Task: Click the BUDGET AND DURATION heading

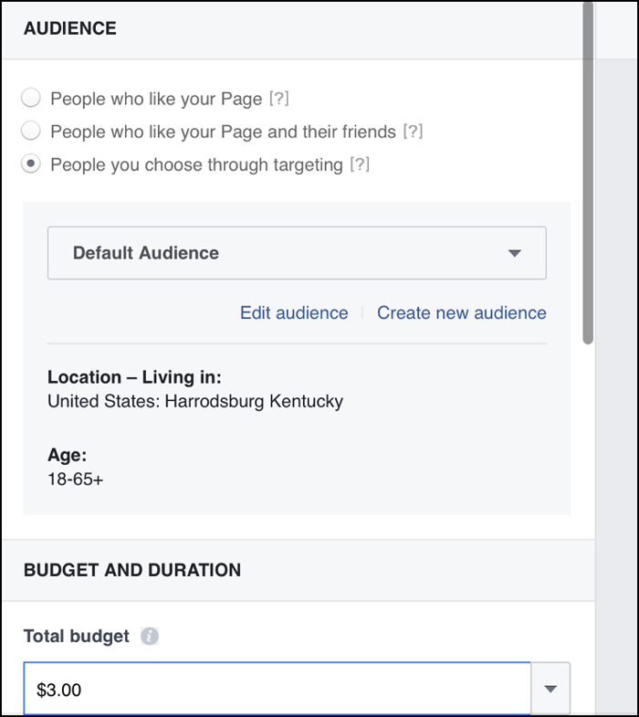Action: 132,570
